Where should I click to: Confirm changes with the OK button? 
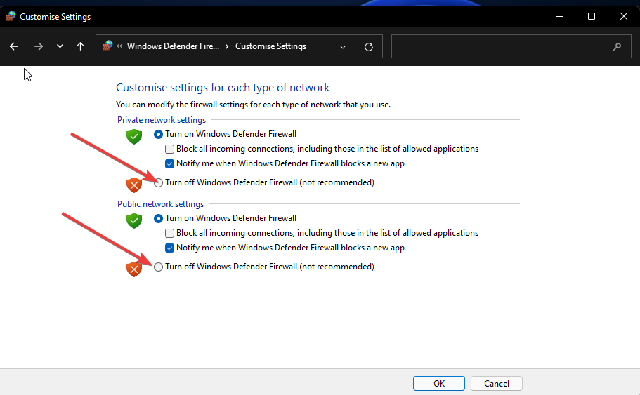tap(439, 384)
